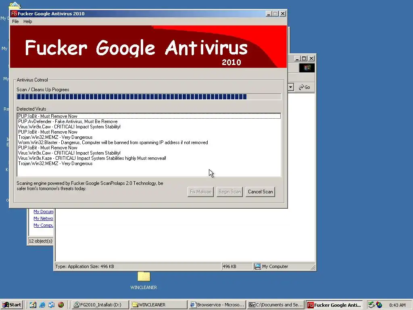
Task: Click the 8:43 AM system clock
Action: coord(397,305)
